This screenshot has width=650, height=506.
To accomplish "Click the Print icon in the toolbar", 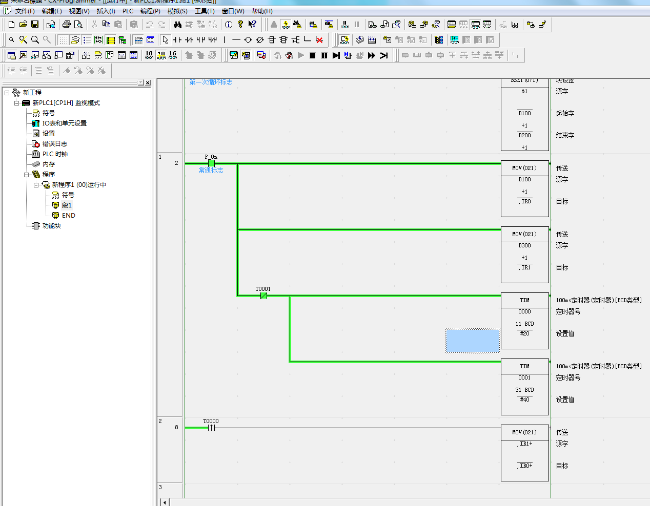I will click(x=67, y=24).
